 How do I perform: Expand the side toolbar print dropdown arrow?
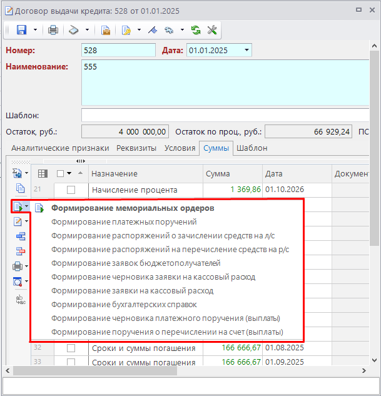pyautogui.click(x=27, y=267)
